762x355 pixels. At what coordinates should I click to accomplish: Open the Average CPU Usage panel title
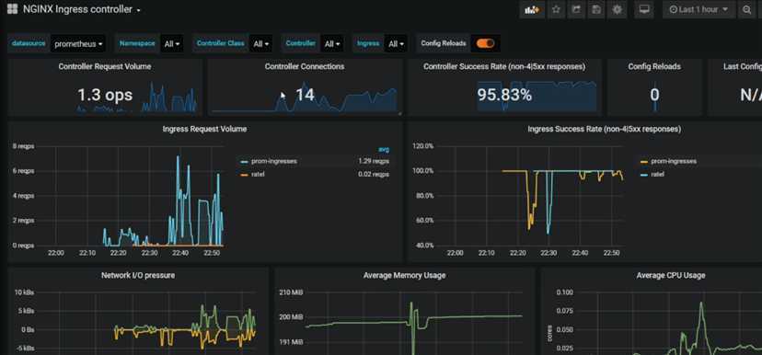tap(671, 275)
